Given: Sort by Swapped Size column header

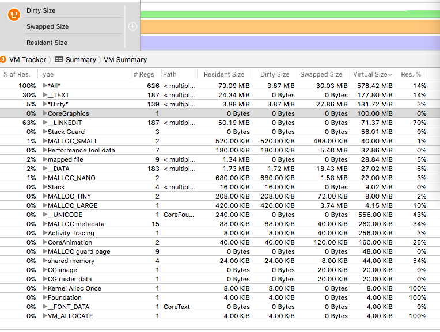Looking at the screenshot, I should click(321, 74).
